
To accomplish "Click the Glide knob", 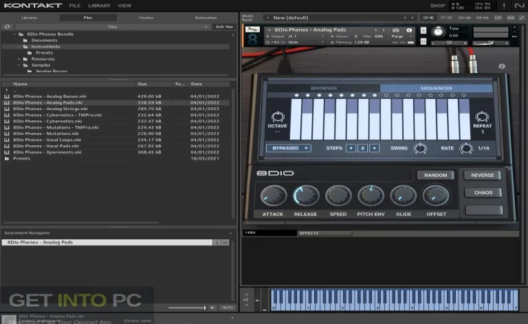I will tap(403, 195).
